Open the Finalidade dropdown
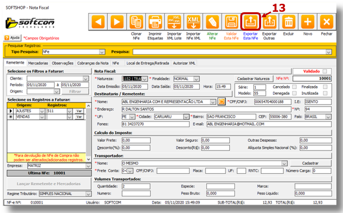Screen dimensions: 343x213 click(x=196, y=79)
